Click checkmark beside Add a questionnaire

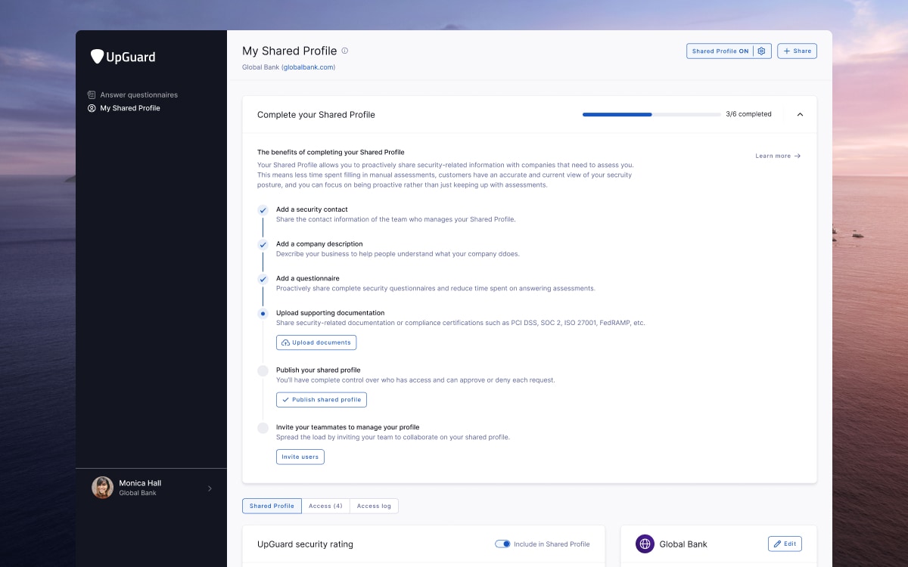pyautogui.click(x=263, y=279)
